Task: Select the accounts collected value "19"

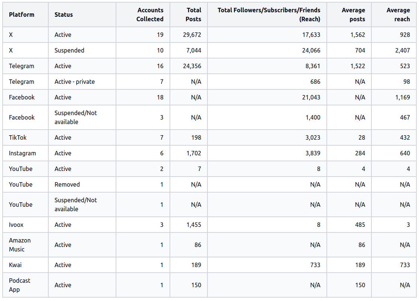Action: click(x=160, y=35)
